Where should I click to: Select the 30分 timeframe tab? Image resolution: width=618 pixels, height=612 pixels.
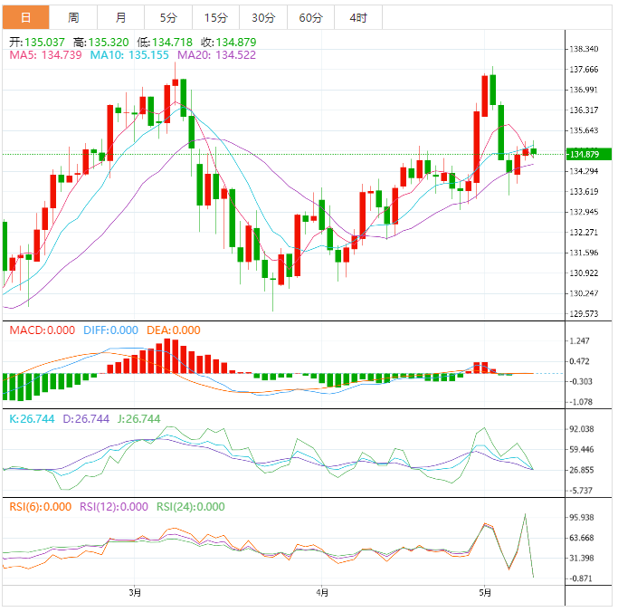263,18
